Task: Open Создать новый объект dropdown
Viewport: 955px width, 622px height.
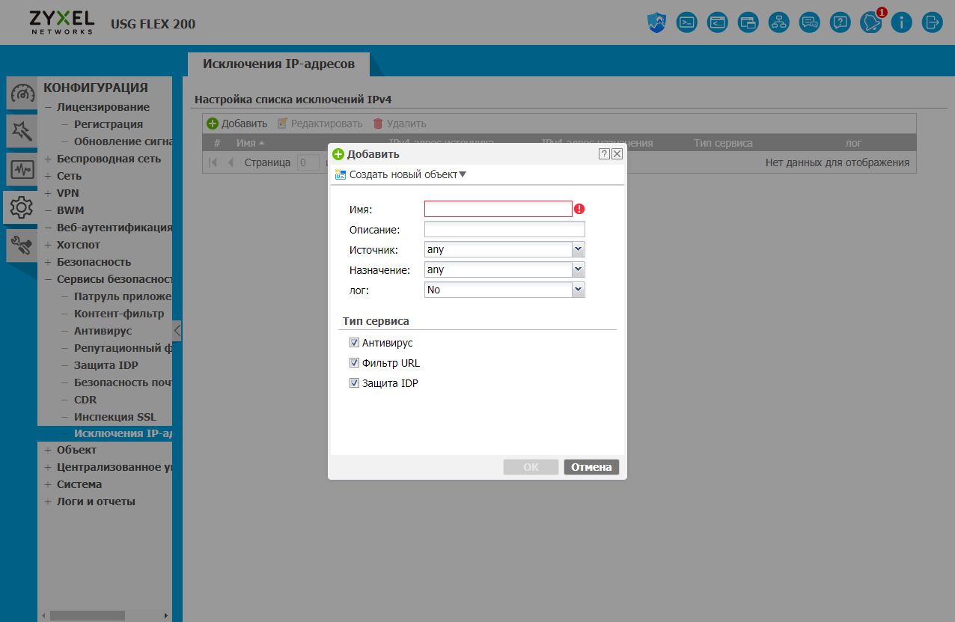Action: click(400, 174)
